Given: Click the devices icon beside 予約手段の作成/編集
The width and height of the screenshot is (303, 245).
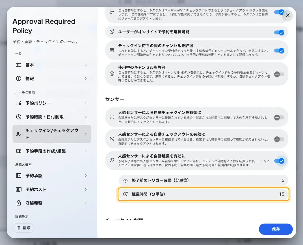Looking at the screenshot, I should coord(19,151).
